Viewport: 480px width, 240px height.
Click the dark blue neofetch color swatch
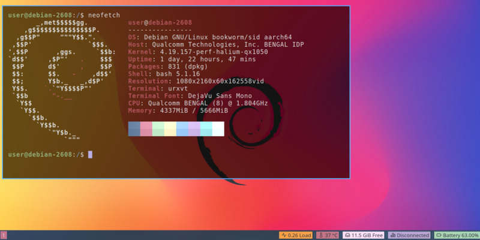click(134, 129)
